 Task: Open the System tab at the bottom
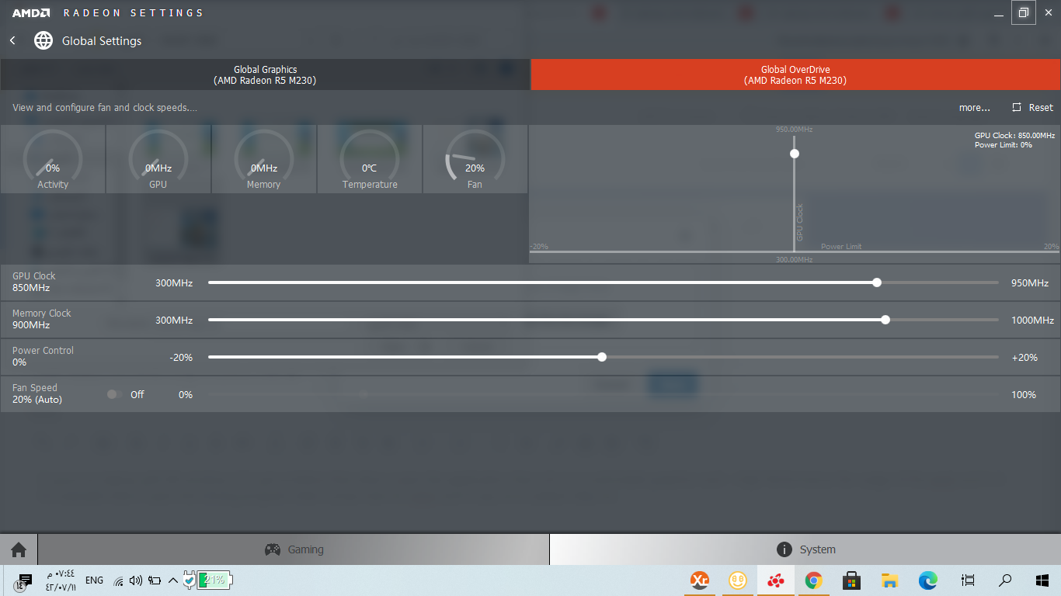click(x=805, y=549)
